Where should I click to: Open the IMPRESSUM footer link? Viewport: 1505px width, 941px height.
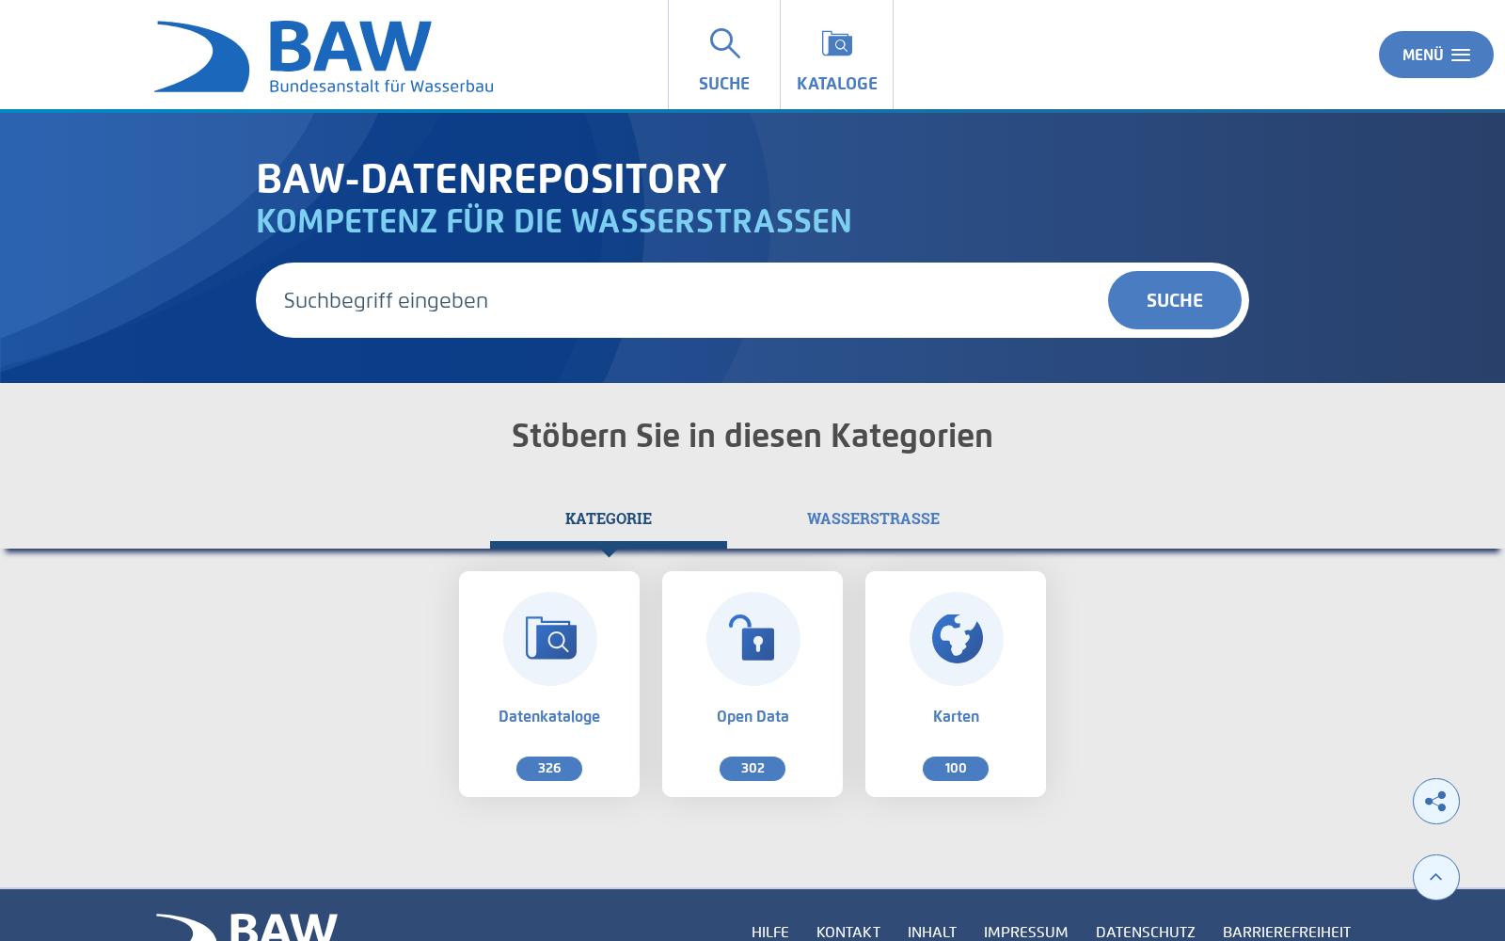click(1026, 932)
